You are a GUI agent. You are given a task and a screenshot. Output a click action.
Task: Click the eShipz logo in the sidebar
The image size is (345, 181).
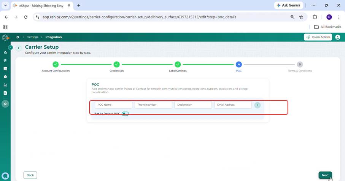point(5,37)
